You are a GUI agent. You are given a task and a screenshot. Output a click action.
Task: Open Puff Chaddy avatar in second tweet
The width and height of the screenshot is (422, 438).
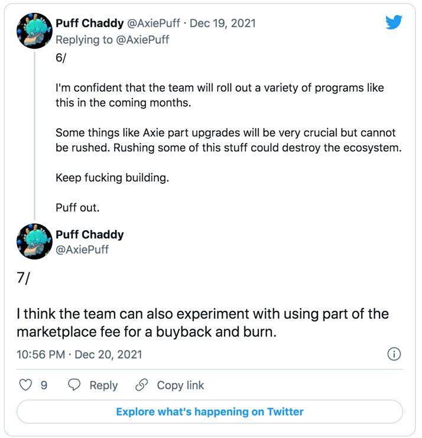35,242
